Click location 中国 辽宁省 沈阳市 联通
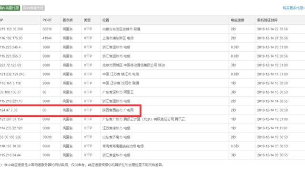This screenshot has width=305, height=171. pos(121,83)
